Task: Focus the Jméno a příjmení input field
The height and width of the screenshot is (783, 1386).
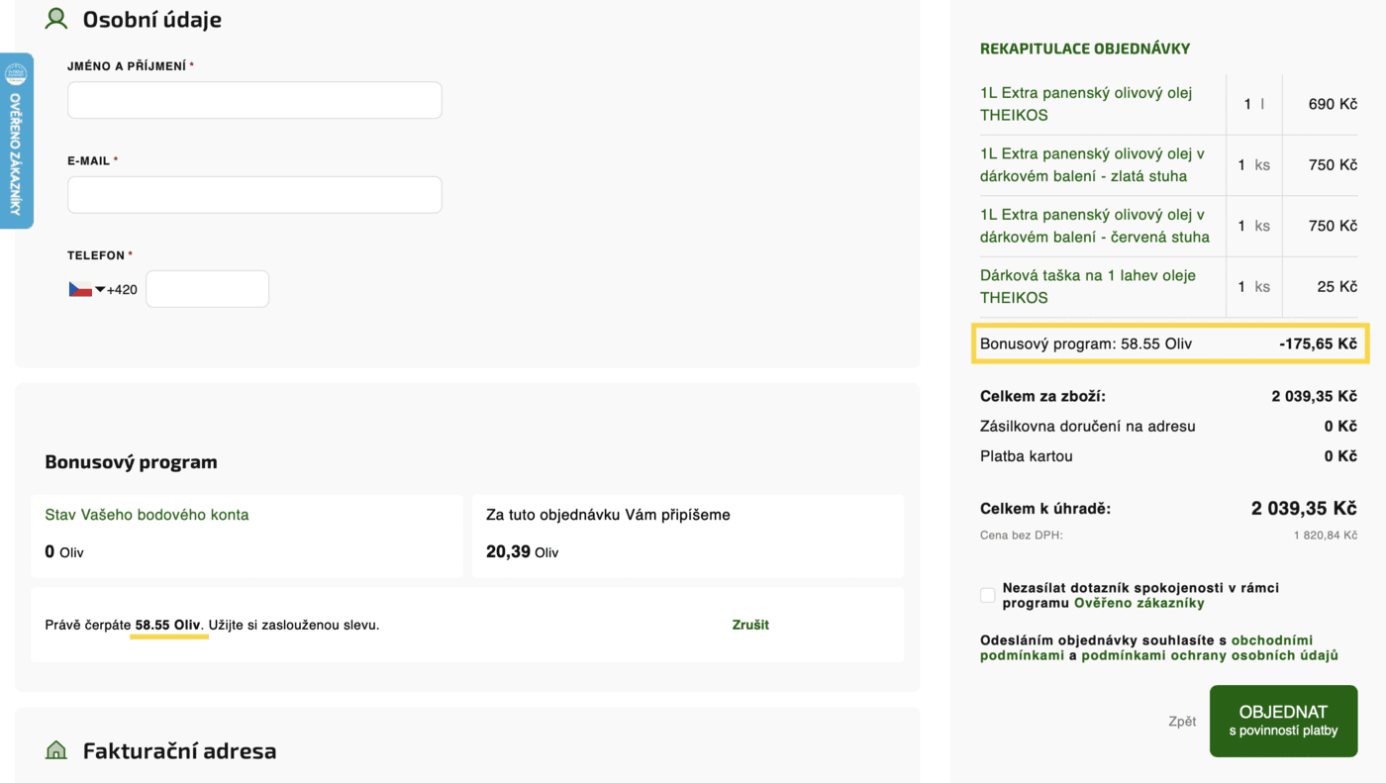Action: coord(254,100)
